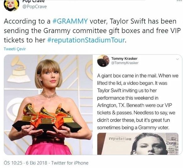
Task: Open the #GRAMMY hashtag
Action: 70,21
